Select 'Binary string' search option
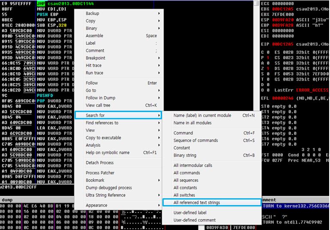The image size is (330, 230). coord(185,155)
